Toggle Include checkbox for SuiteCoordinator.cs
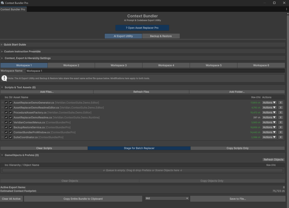 click(6, 137)
